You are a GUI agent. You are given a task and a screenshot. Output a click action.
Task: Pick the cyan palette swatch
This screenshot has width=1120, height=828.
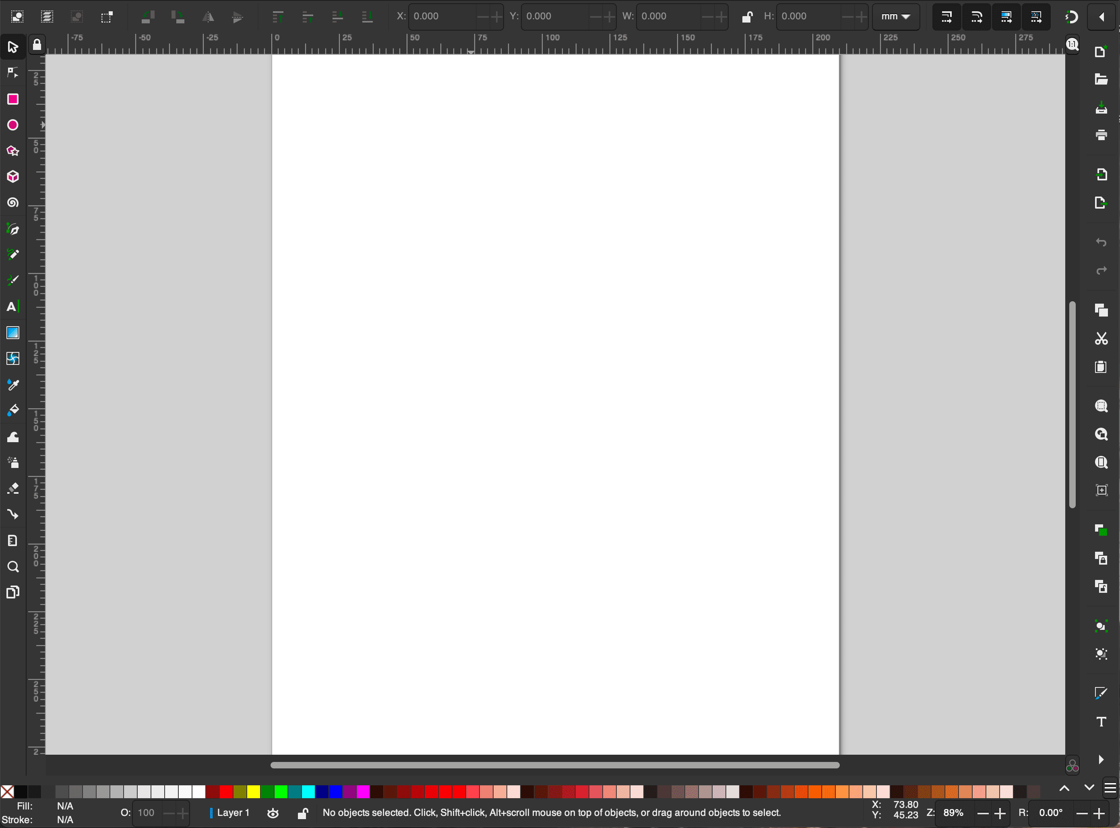coord(308,792)
